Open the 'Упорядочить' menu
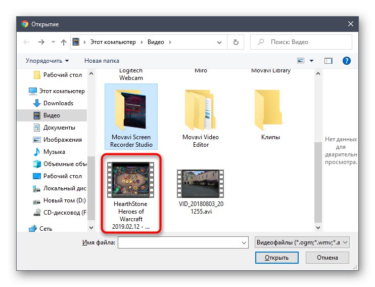Viewport: 375px width, 287px height. [48, 61]
